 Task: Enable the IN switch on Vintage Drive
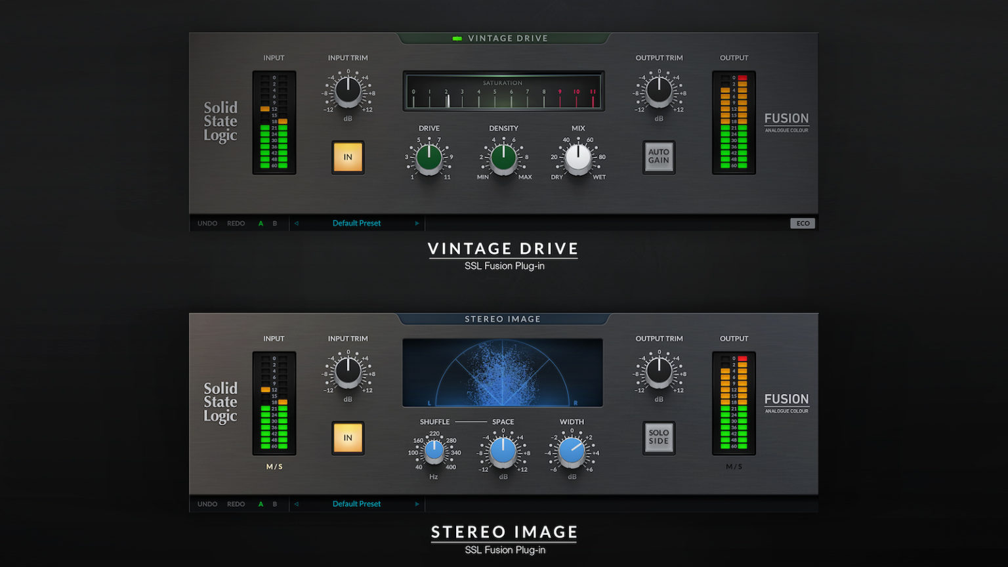click(x=347, y=157)
